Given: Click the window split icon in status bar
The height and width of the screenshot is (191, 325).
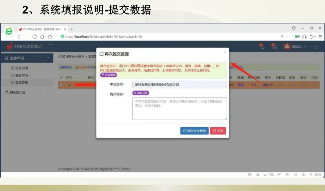Looking at the screenshot, I should click(x=296, y=175).
